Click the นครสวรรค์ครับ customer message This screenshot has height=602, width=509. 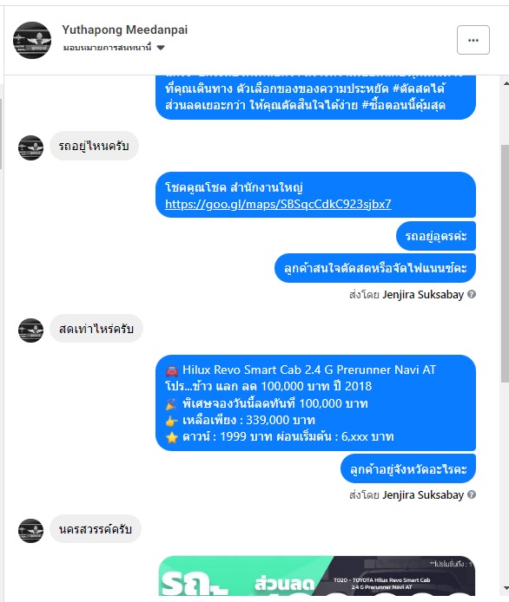[x=96, y=528]
